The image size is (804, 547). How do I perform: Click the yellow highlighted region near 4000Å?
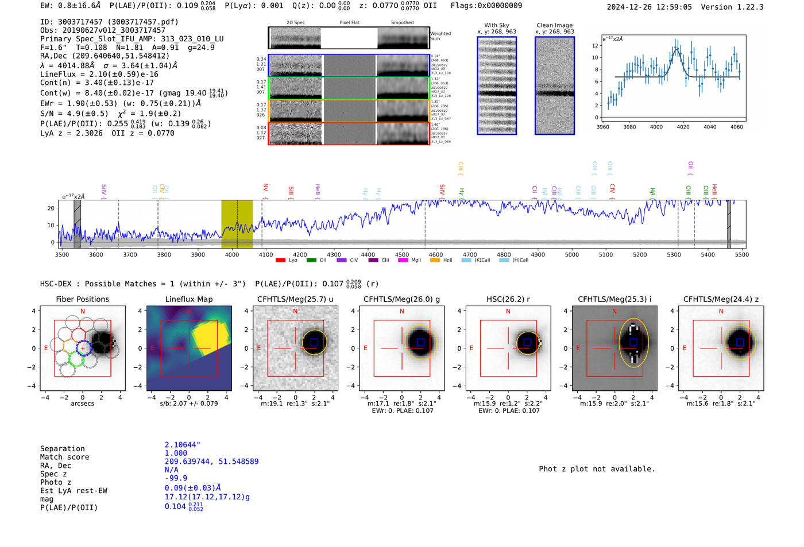click(237, 224)
